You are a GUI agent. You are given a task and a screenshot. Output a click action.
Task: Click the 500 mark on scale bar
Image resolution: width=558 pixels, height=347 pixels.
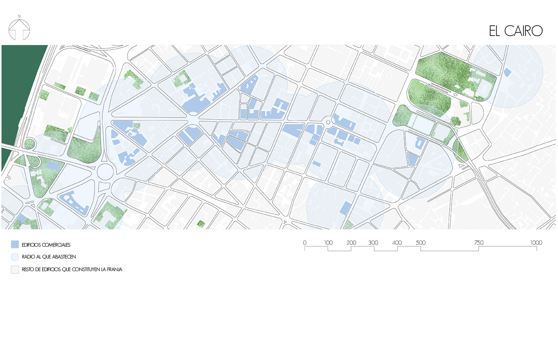(421, 243)
